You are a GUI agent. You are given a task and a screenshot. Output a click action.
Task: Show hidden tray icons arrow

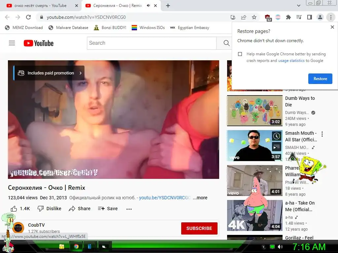point(263,247)
